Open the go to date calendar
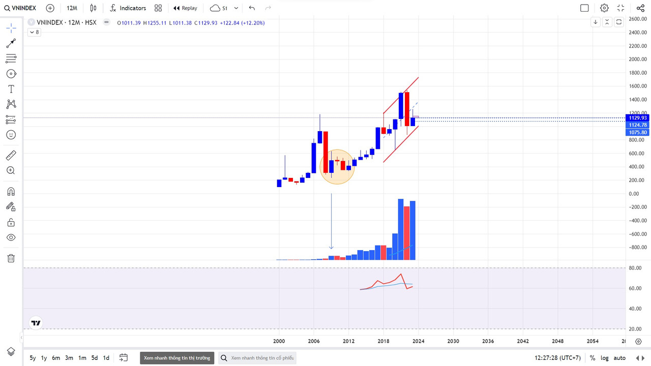The height and width of the screenshot is (366, 651). [x=124, y=358]
